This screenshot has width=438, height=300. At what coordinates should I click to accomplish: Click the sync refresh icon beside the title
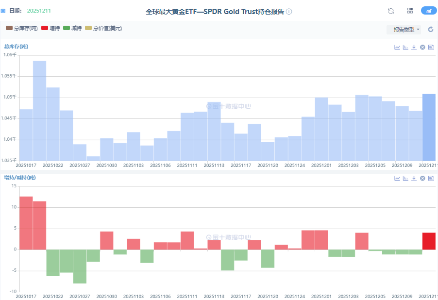click(391, 11)
